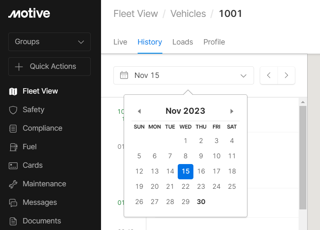Open the Messages chat icon
The height and width of the screenshot is (230, 320).
click(x=13, y=203)
